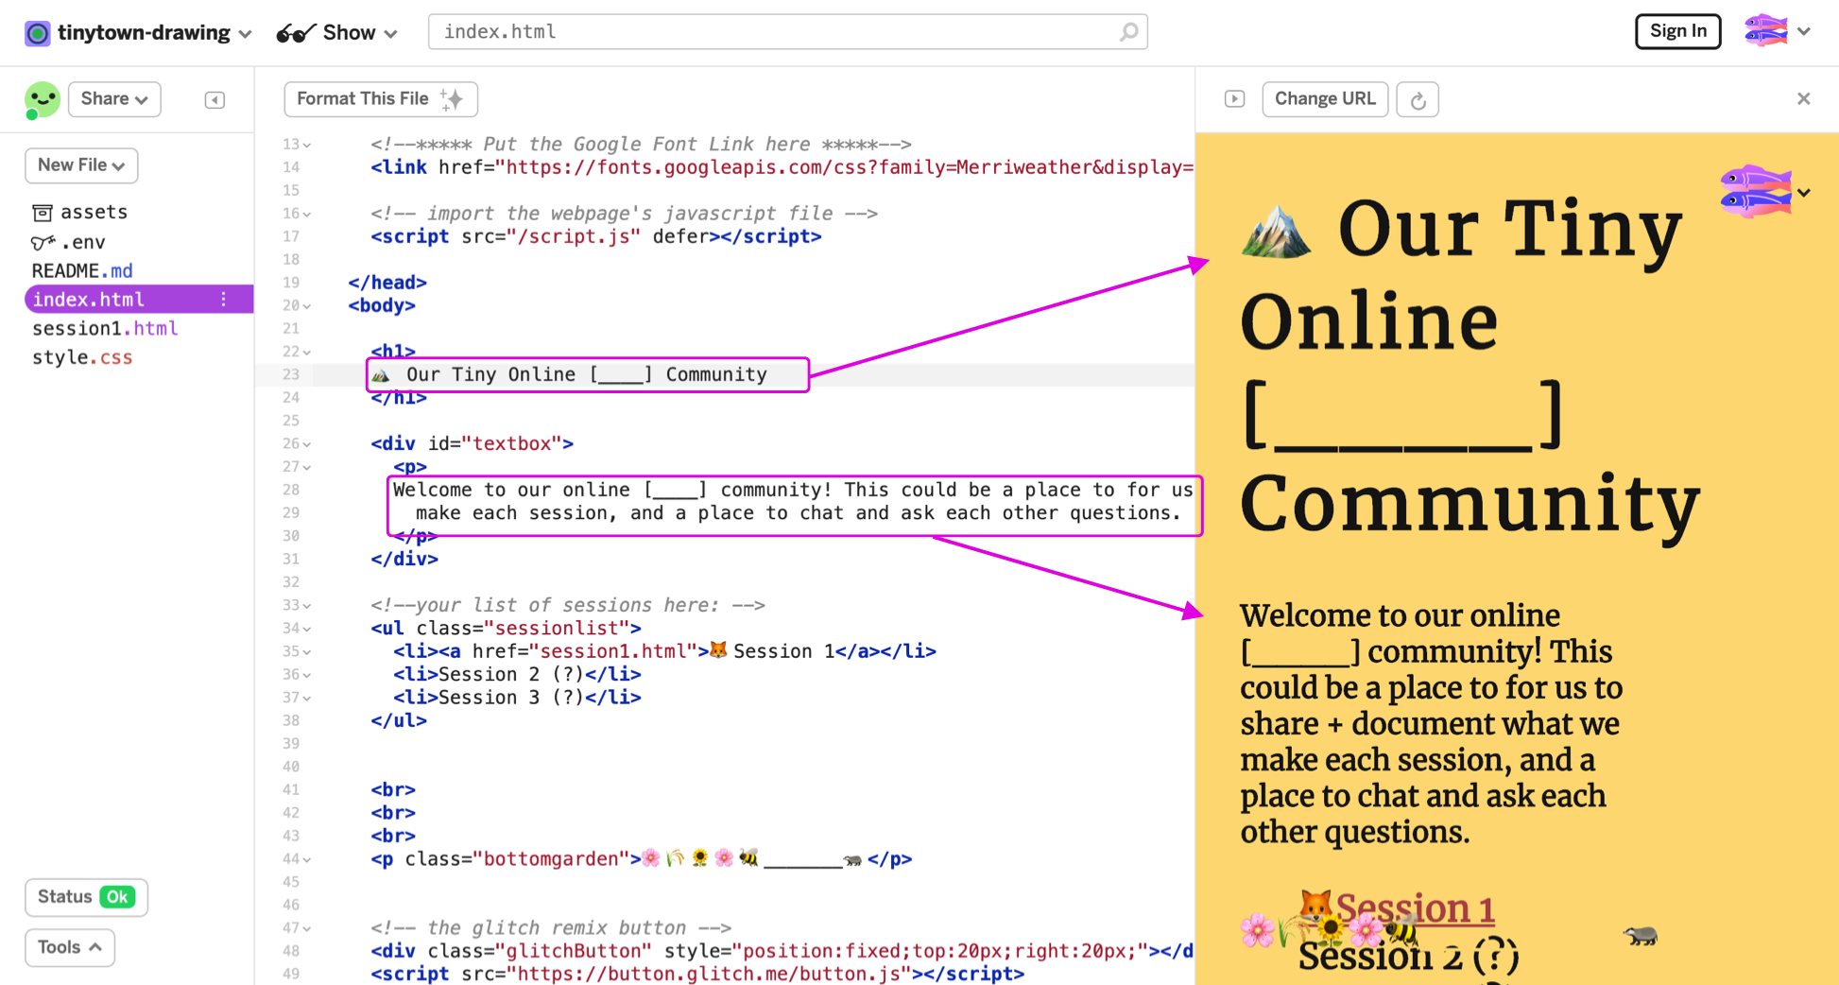Open the index.html file options menu
This screenshot has width=1839, height=985.
[x=224, y=299]
